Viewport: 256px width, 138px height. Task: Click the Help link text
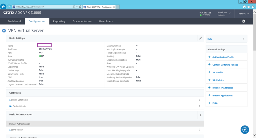click(210, 39)
